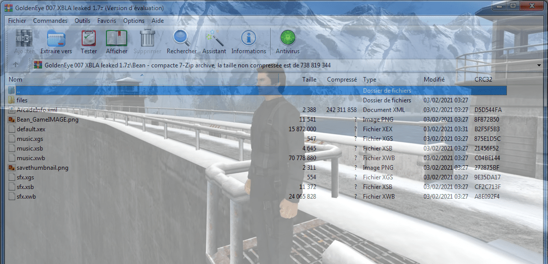This screenshot has height=264, width=548.
Task: Open the Outils menu
Action: [83, 21]
